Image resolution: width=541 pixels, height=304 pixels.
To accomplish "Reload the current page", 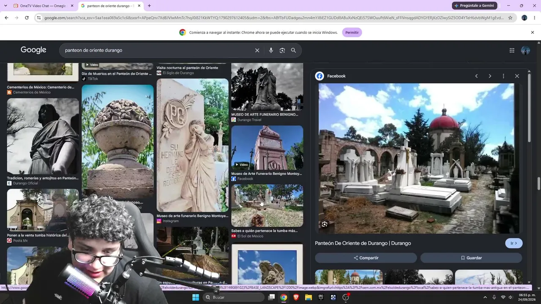I will [27, 18].
